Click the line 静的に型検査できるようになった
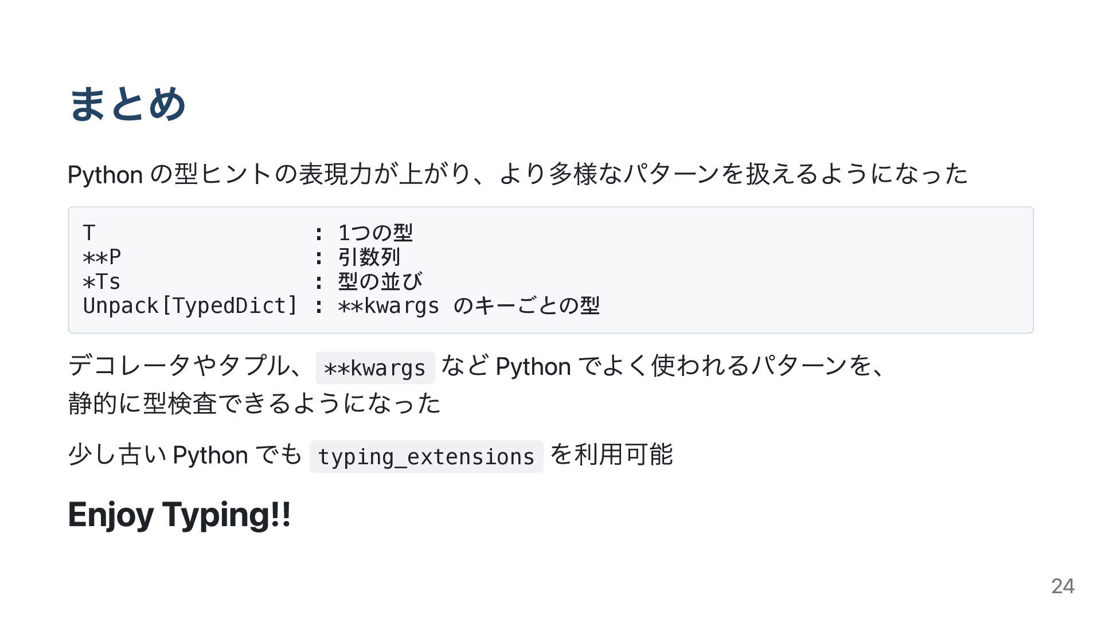1101x619 pixels. (255, 403)
